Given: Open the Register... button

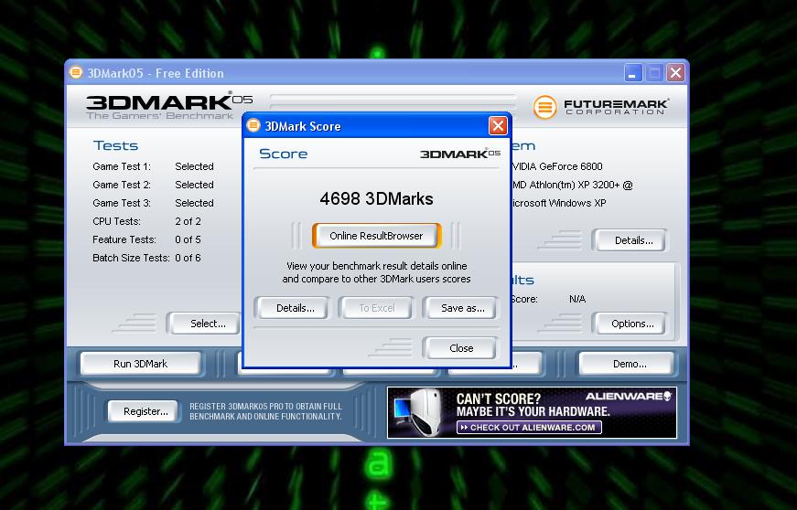Looking at the screenshot, I should click(145, 411).
